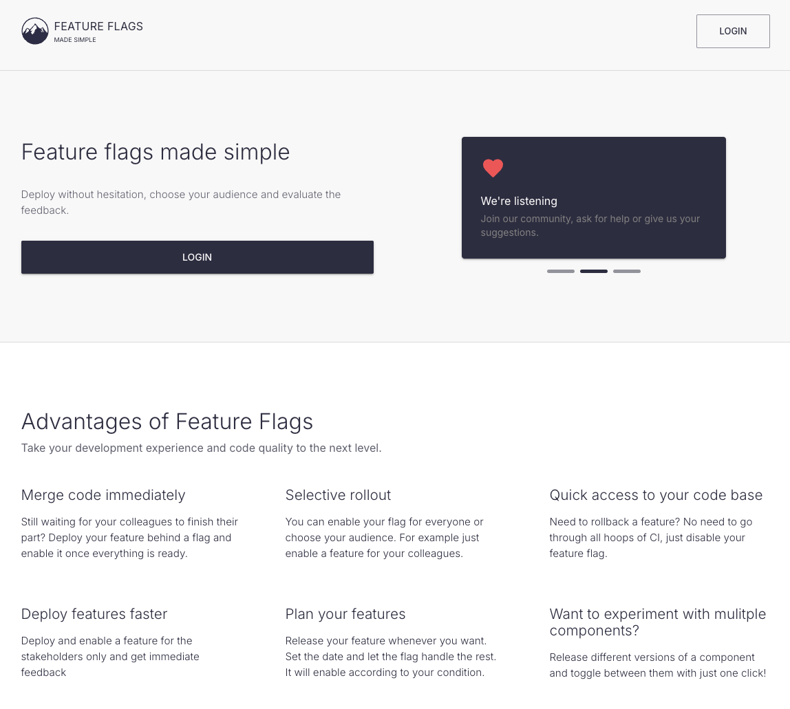Screen dimensions: 790x709
Task: Click the outlined LOGIN button in the header
Action: point(733,31)
